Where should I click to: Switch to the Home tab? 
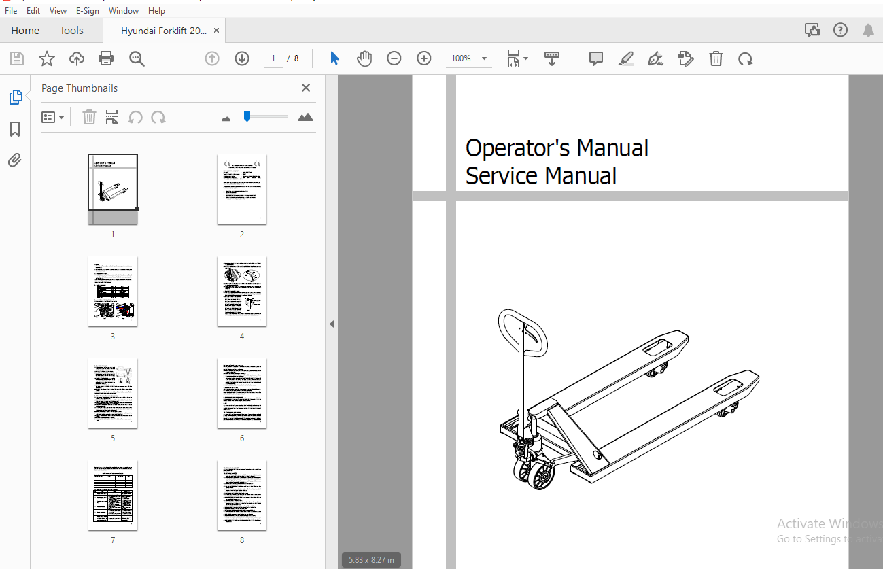[x=25, y=31]
